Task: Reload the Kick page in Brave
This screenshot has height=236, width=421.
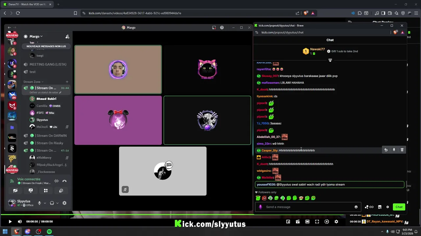Action: [18, 13]
